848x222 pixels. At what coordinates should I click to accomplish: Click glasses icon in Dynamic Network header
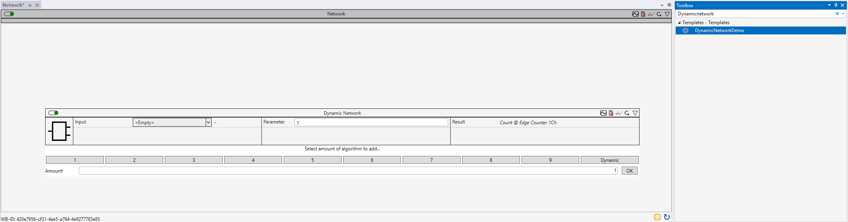coord(619,113)
